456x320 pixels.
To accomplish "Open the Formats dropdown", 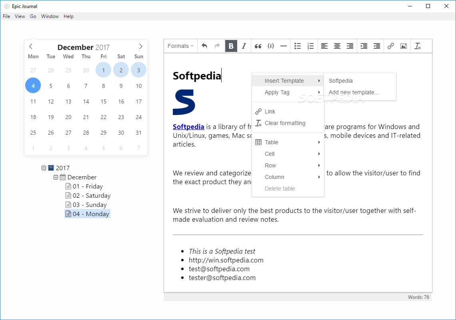I will 180,46.
